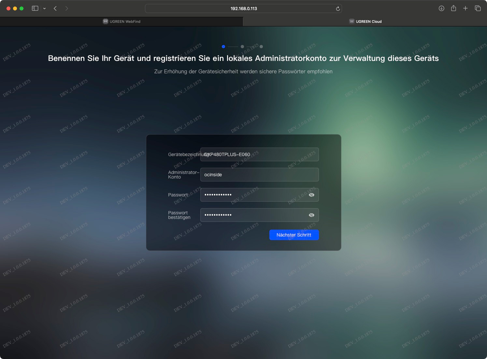Toggle visibility in the Passwort bestätigen field
487x359 pixels.
pyautogui.click(x=311, y=215)
